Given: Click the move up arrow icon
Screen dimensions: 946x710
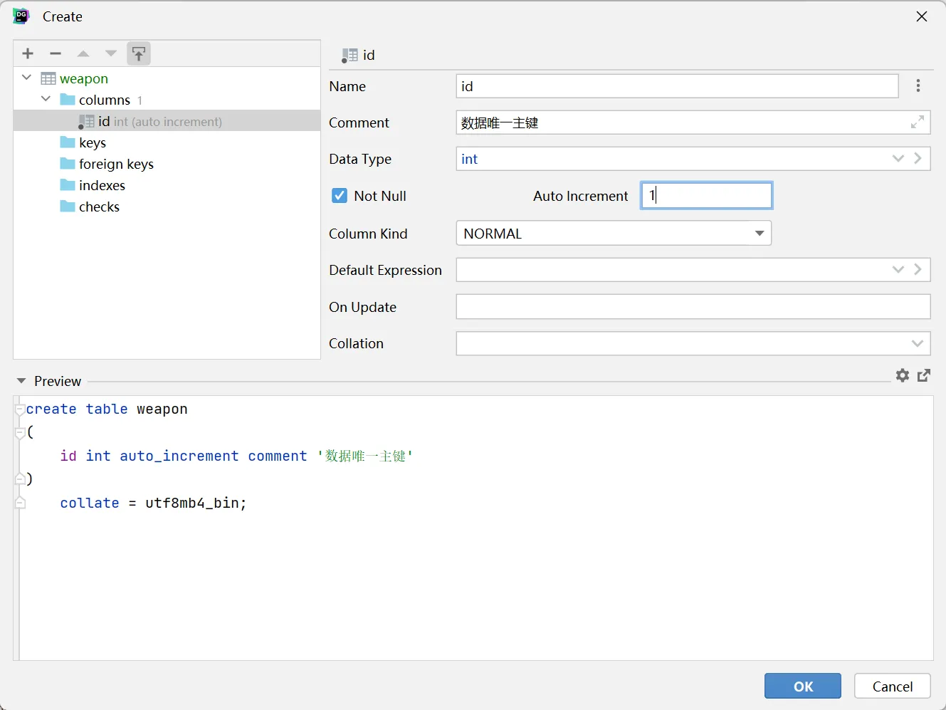Looking at the screenshot, I should (83, 53).
